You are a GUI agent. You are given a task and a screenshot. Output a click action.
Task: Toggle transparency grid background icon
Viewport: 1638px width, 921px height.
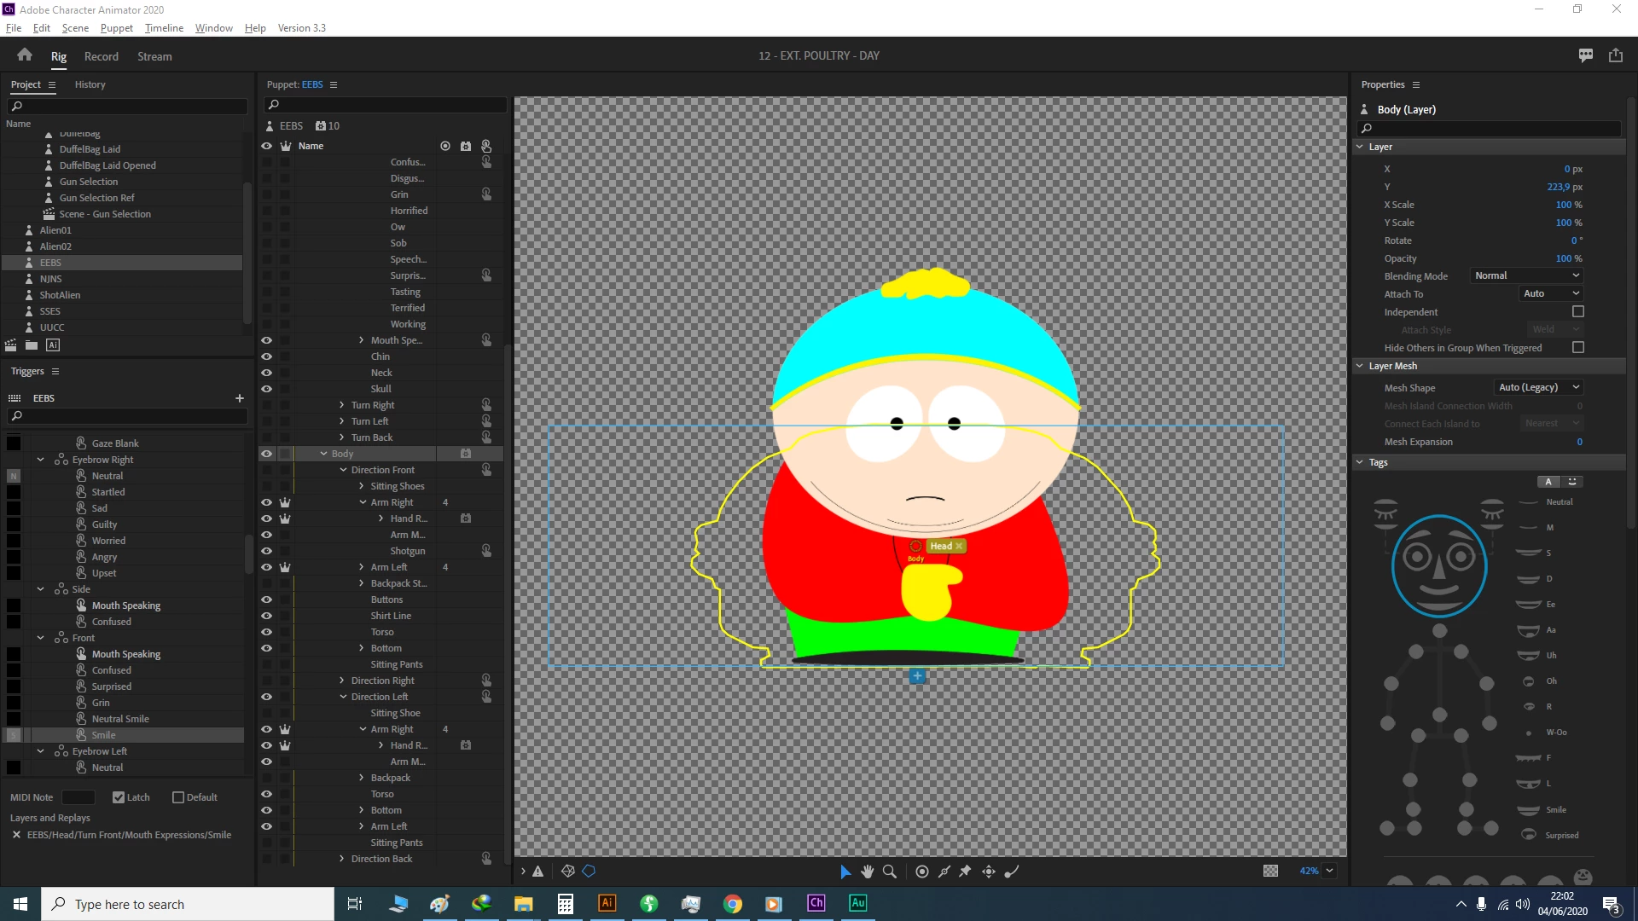coord(1270,871)
